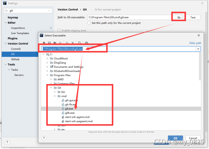This screenshot has width=209, height=149.
Task: Click the Test button
Action: click(x=193, y=17)
